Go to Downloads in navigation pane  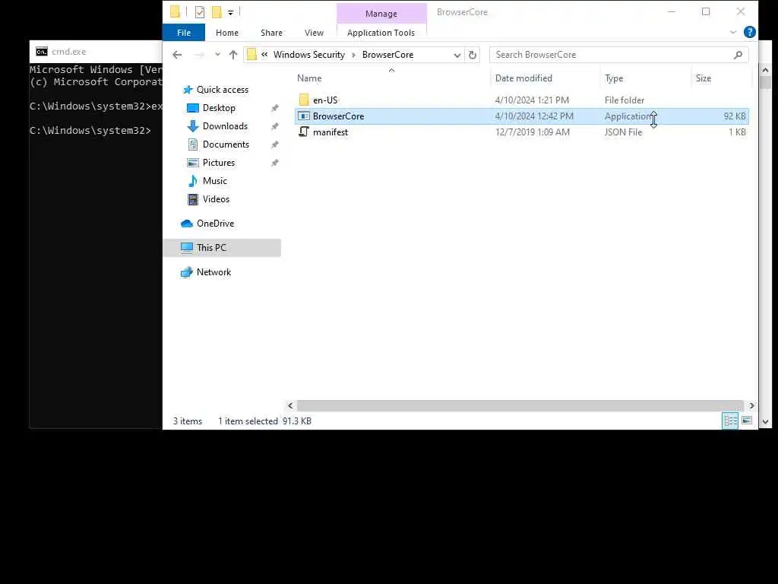click(x=225, y=126)
